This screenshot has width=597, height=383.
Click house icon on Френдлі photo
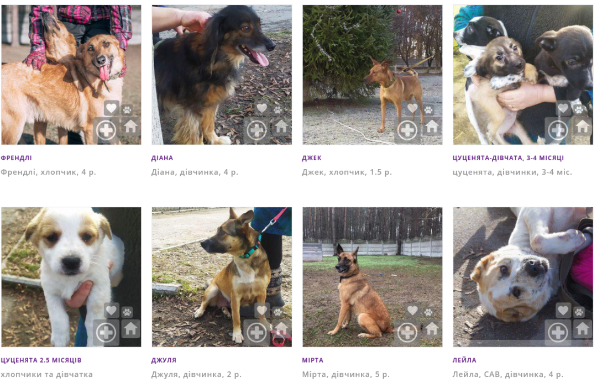[x=130, y=125]
